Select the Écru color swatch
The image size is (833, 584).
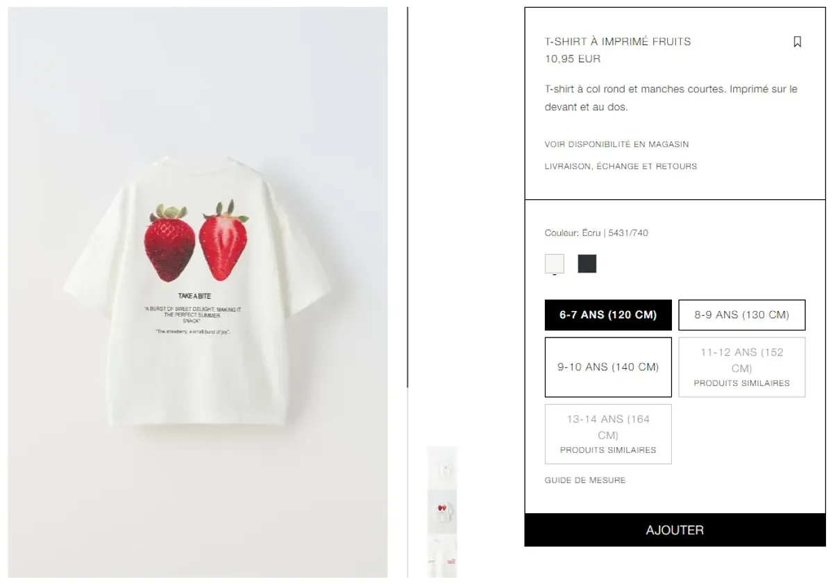pos(555,264)
